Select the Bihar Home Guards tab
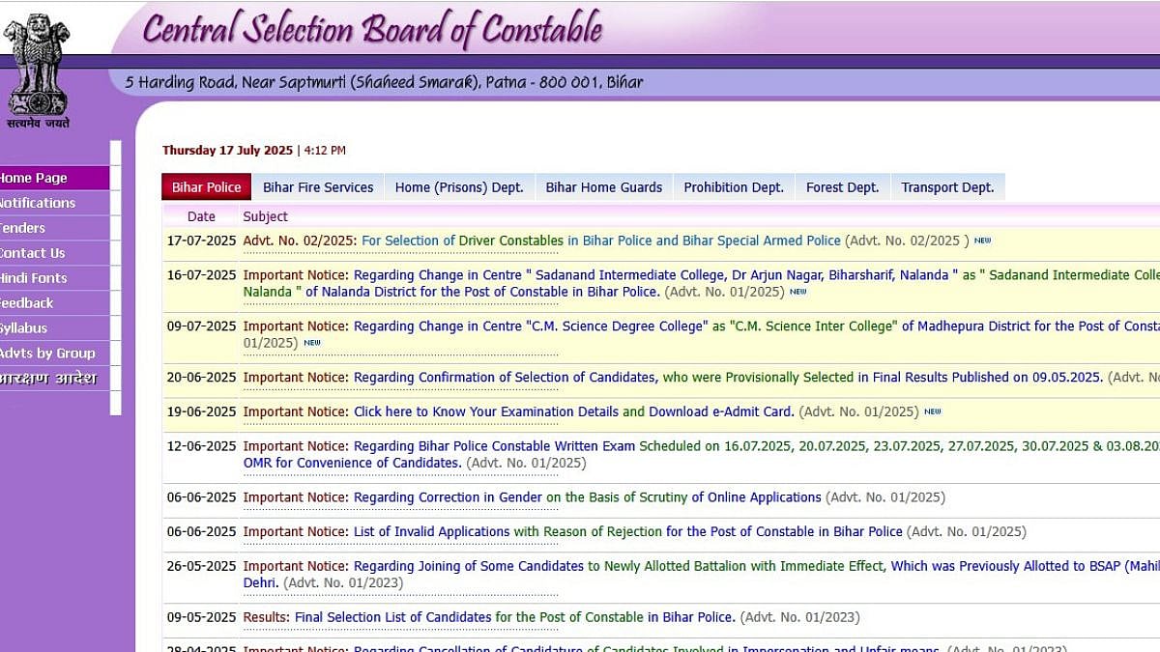 click(x=603, y=186)
